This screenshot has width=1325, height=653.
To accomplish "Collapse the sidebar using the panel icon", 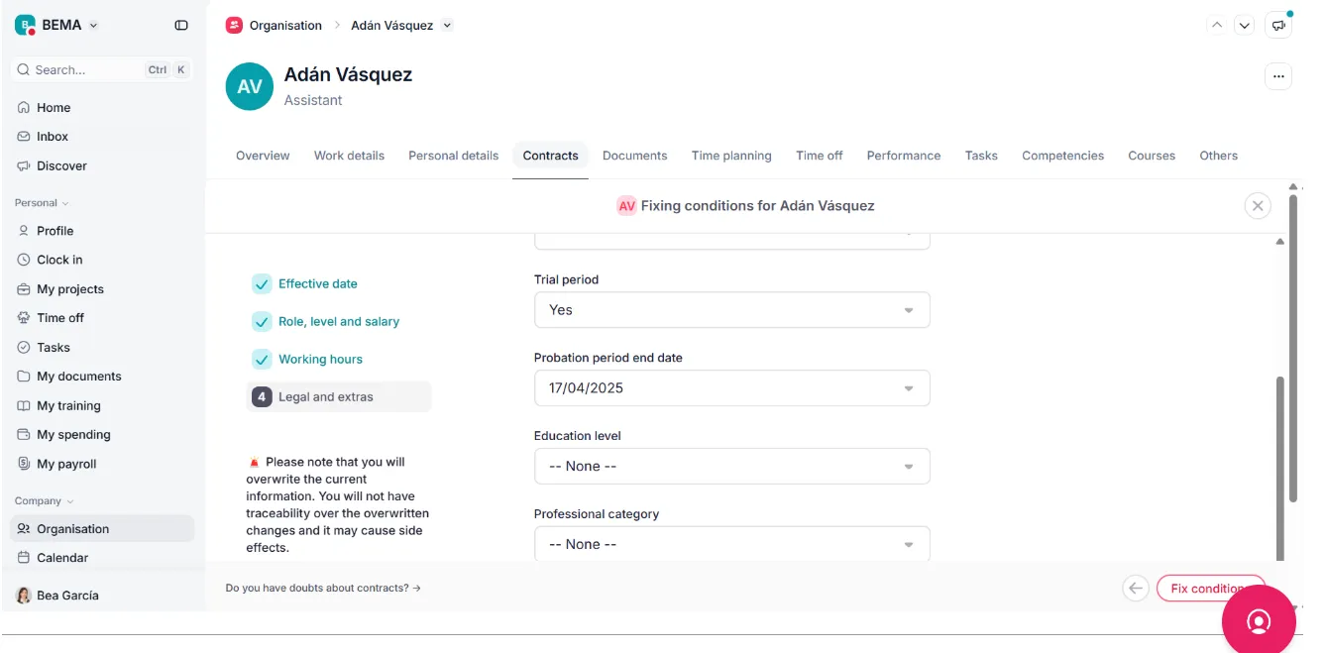I will [181, 25].
